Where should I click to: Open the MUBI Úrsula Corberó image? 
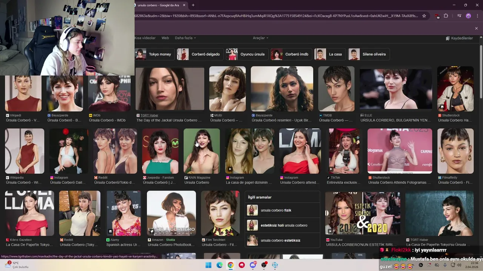(x=228, y=89)
